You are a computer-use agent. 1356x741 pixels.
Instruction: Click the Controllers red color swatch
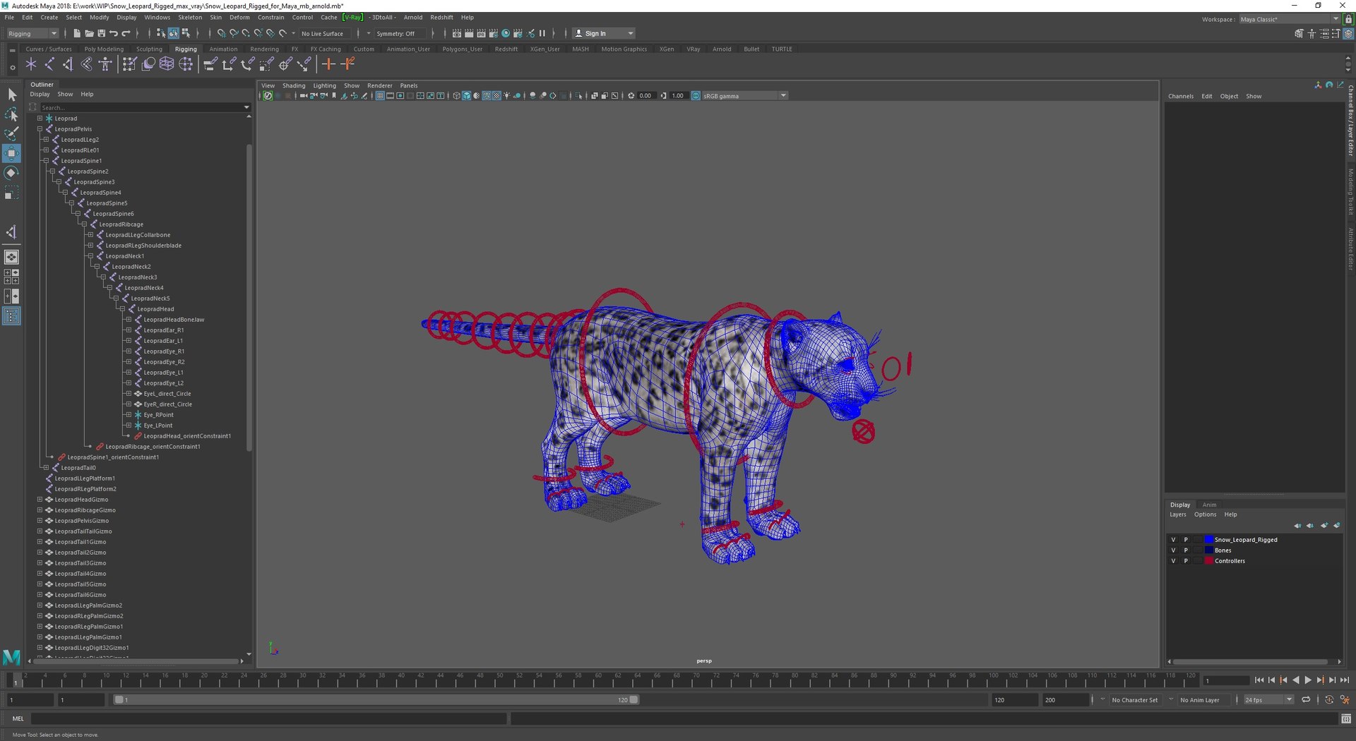click(1208, 561)
